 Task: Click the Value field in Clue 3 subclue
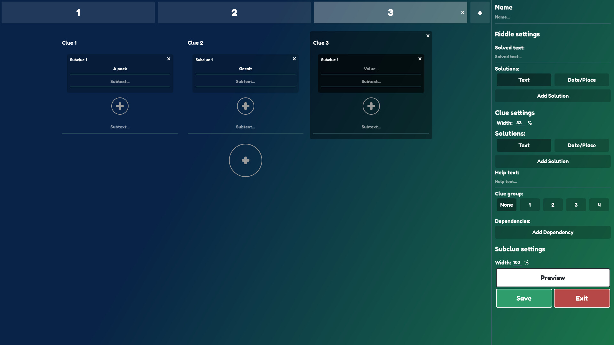[371, 69]
